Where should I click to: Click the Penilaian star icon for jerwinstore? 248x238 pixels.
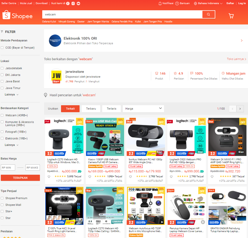(175, 73)
